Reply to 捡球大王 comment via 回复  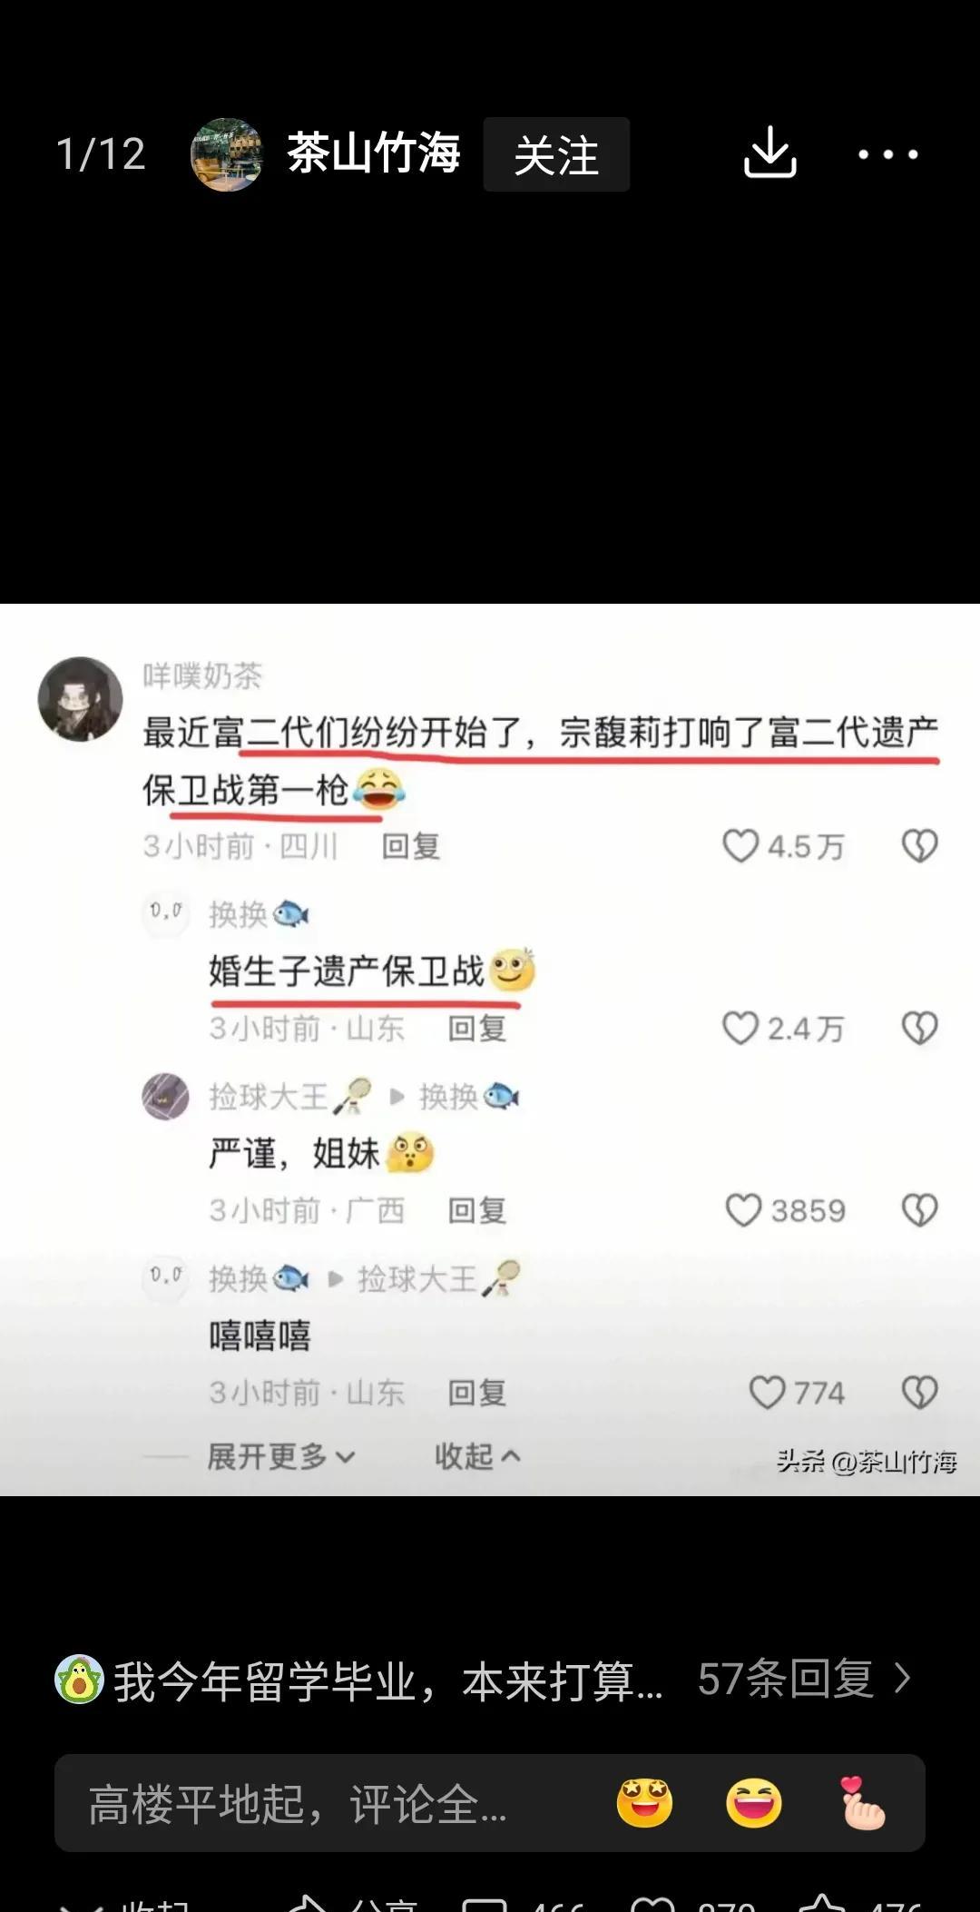point(477,1210)
